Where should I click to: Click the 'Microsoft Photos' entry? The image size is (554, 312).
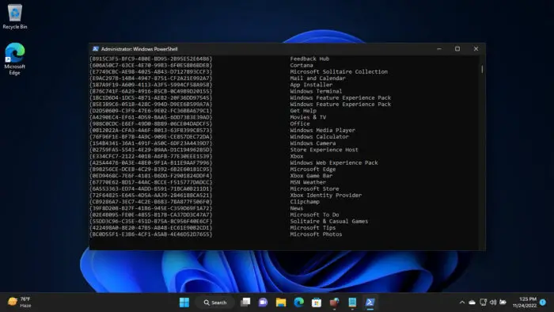coord(316,234)
